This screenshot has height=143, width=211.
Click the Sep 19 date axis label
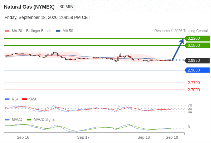172,137
